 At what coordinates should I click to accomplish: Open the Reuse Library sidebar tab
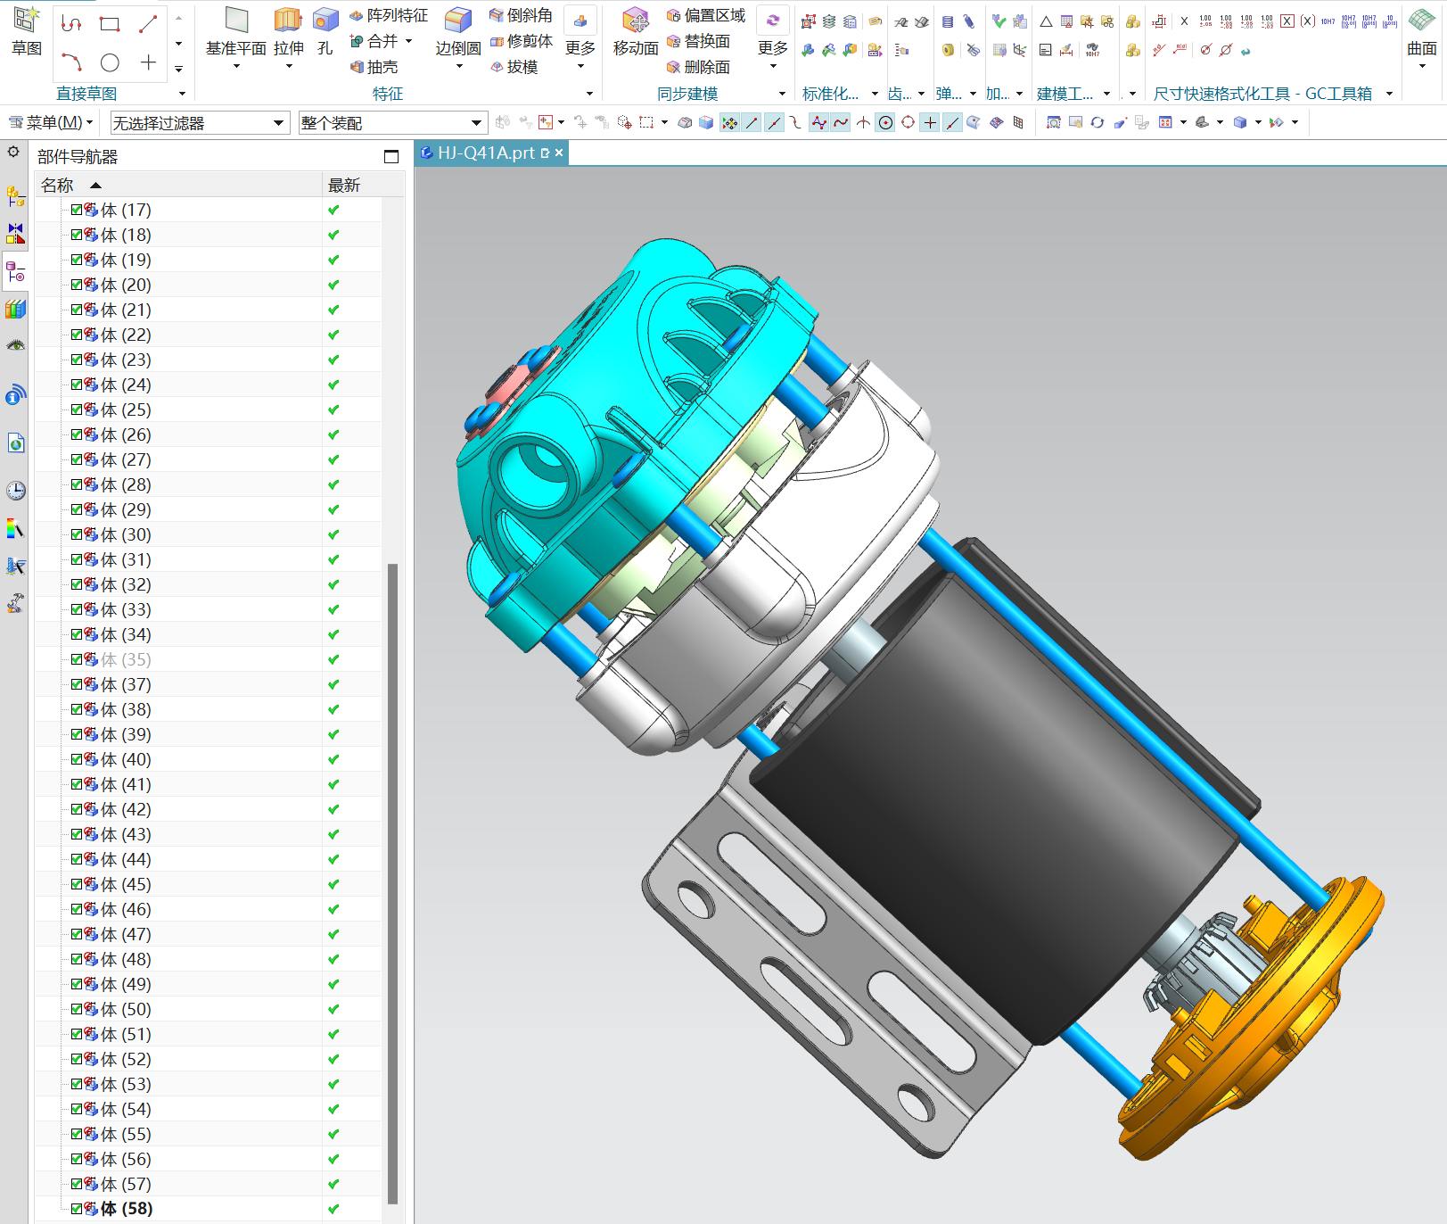point(15,309)
